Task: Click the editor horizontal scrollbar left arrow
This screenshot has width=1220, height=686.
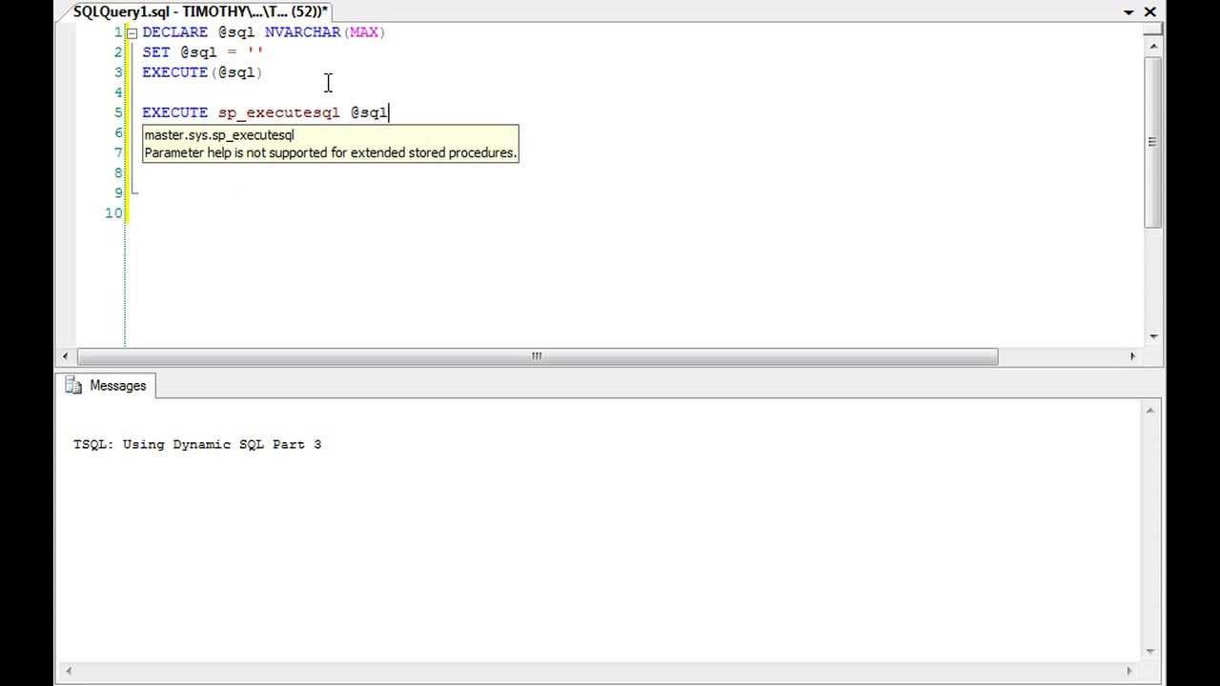Action: pos(66,356)
